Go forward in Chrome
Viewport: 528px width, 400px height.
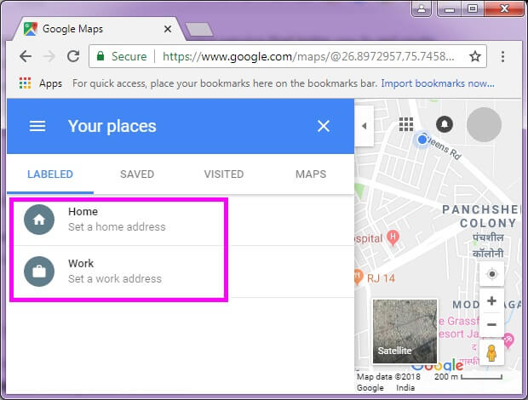49,56
